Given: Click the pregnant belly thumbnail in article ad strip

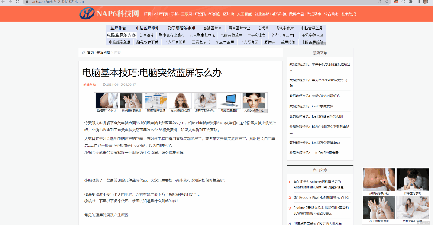Looking at the screenshot, I should point(107,100).
